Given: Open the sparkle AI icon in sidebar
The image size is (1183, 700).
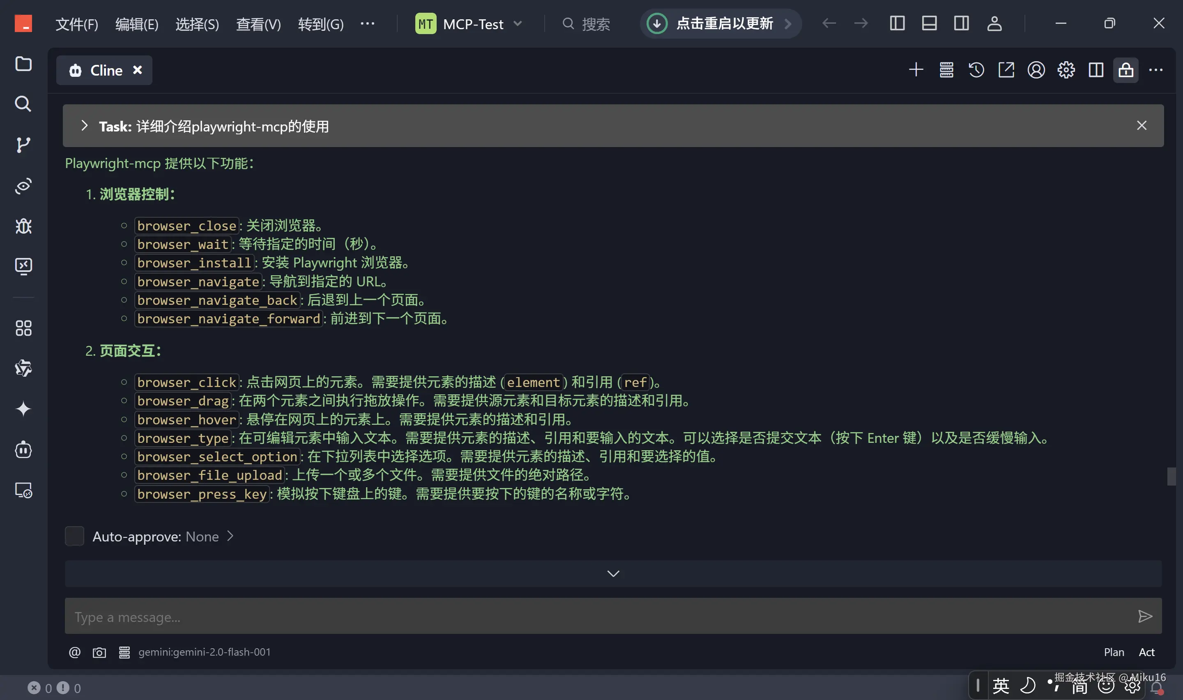Looking at the screenshot, I should (23, 408).
